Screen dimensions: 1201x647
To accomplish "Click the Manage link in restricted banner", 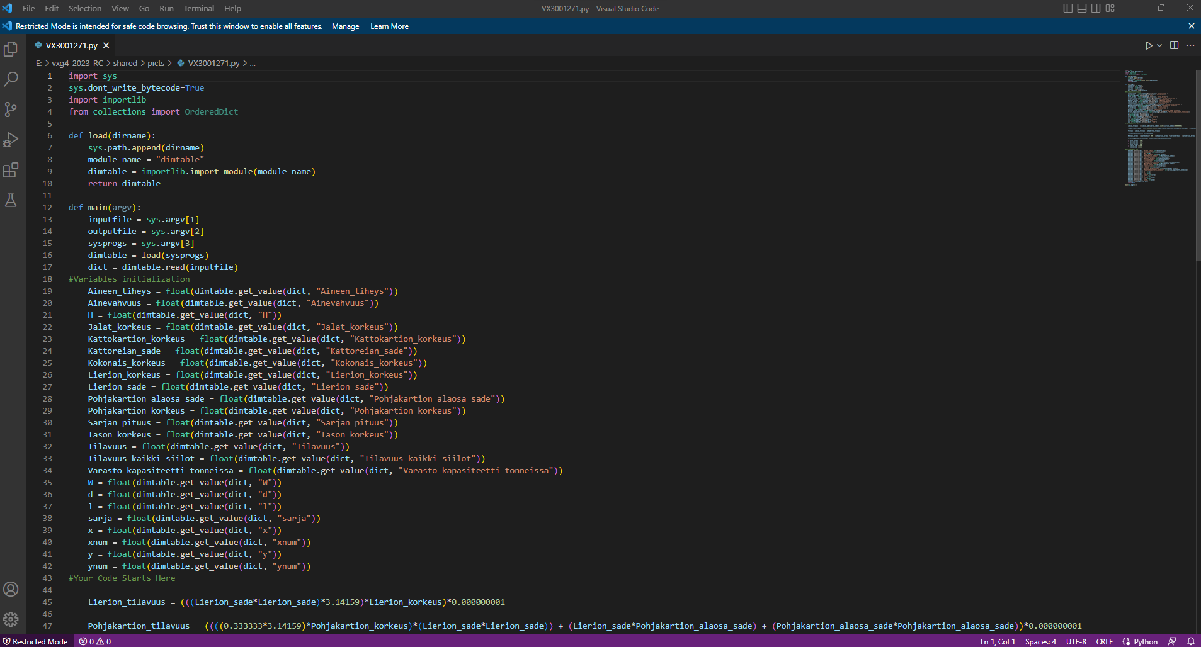I will (345, 26).
